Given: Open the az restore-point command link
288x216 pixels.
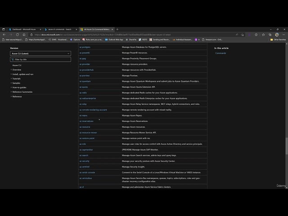Looking at the screenshot, I should coord(87,138).
